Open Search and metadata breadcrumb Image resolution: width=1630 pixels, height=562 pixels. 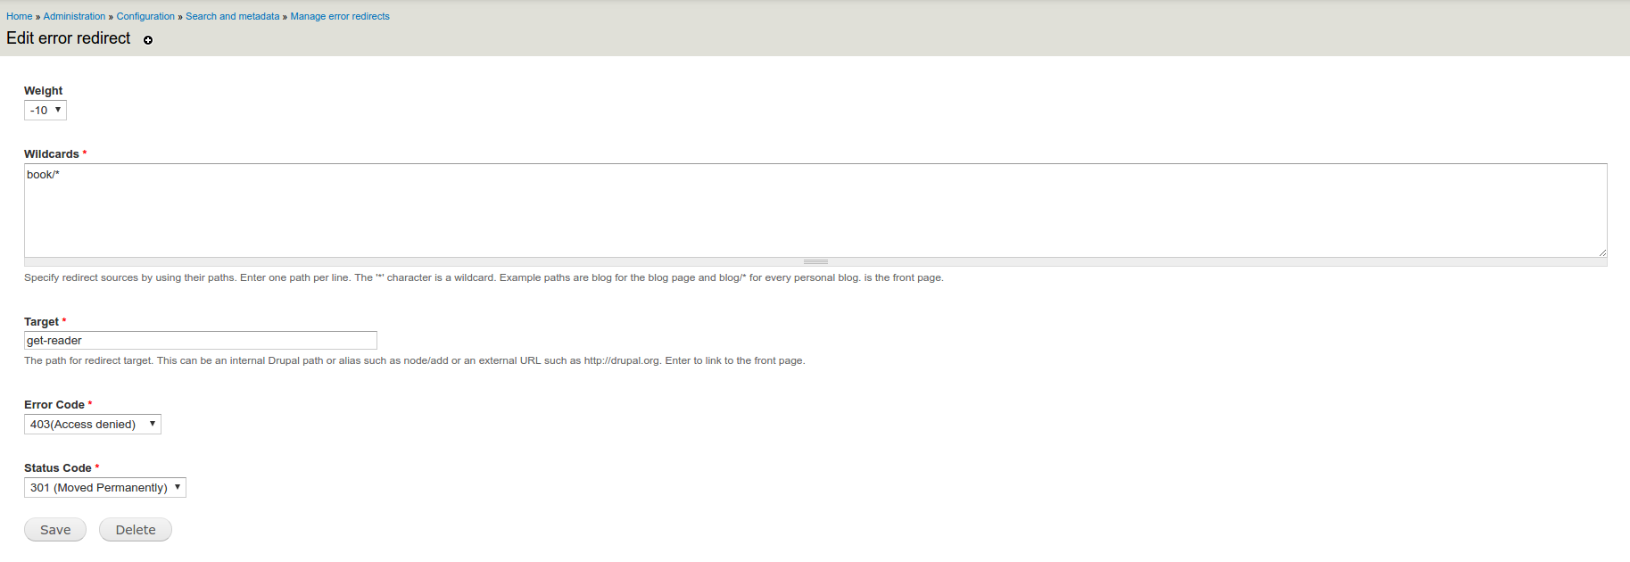232,16
